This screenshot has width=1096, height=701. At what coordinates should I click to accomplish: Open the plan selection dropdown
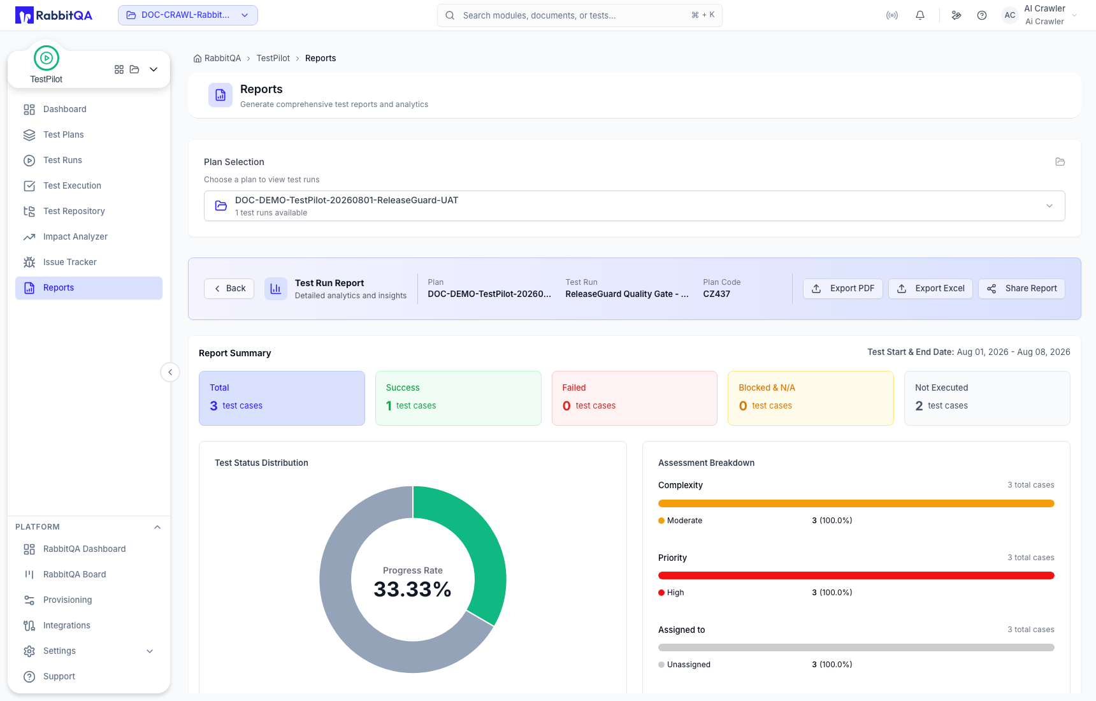coord(635,206)
